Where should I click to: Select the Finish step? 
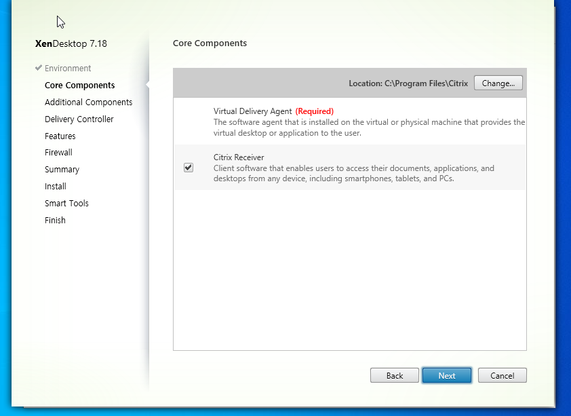click(x=55, y=221)
